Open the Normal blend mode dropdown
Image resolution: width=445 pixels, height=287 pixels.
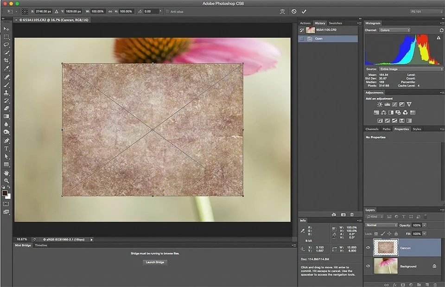[381, 225]
